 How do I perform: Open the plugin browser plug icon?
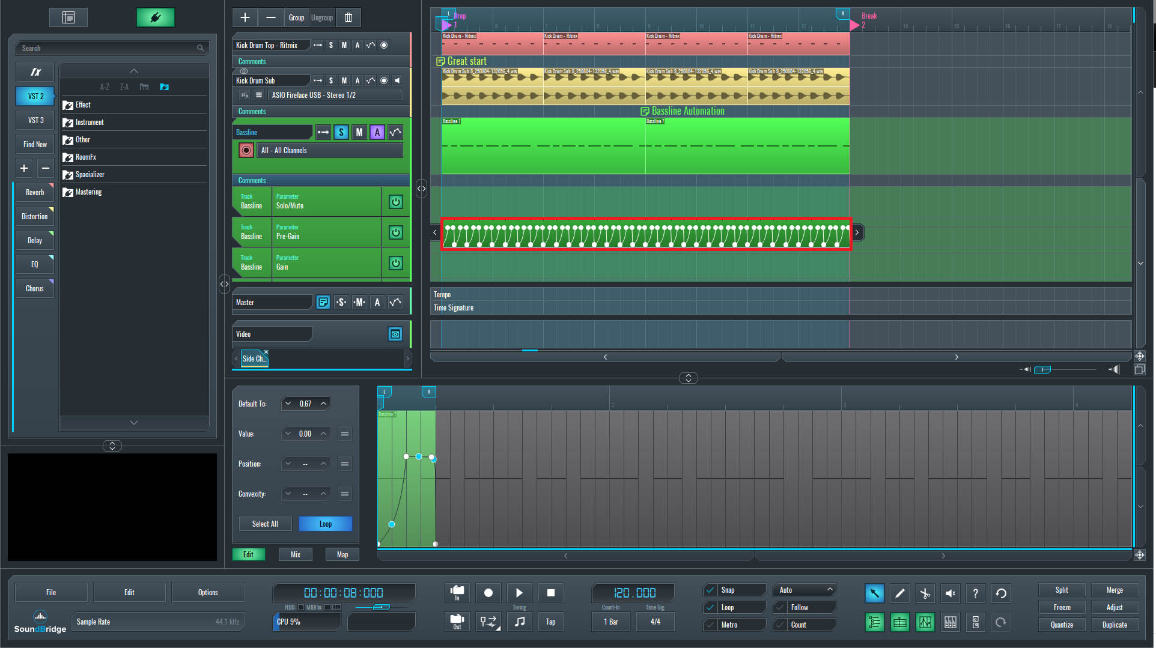(156, 17)
